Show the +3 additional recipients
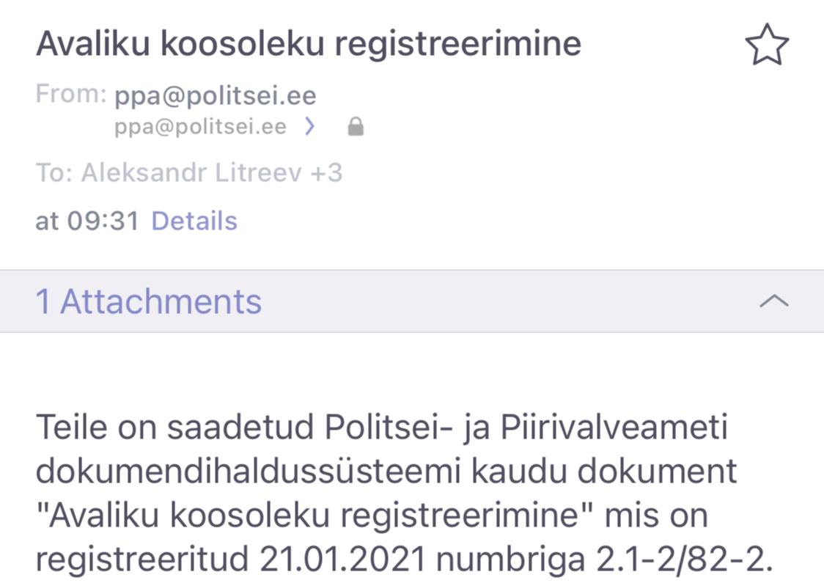This screenshot has height=583, width=824. [x=326, y=173]
